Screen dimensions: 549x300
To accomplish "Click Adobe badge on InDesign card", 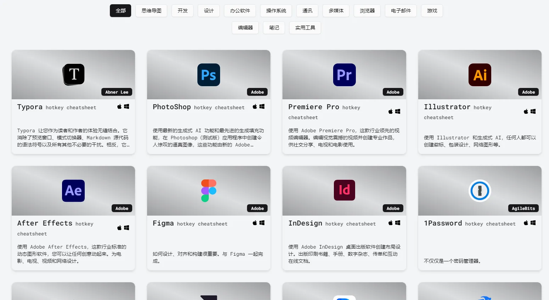I will click(393, 208).
